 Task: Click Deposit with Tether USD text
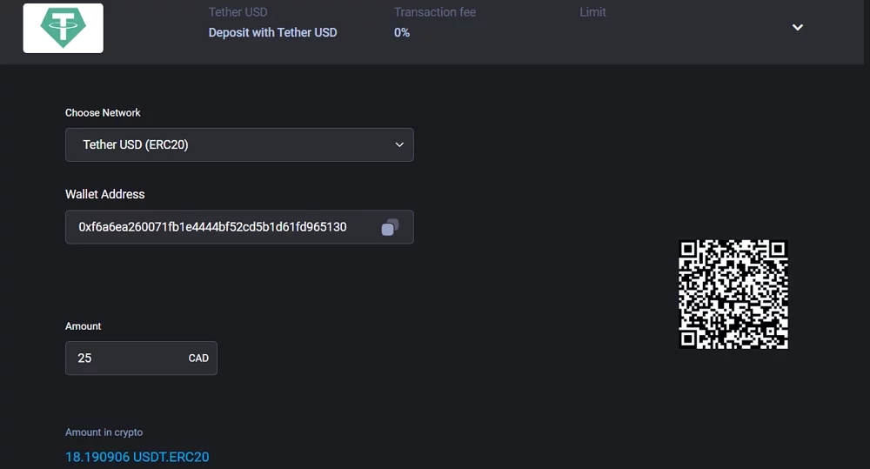[272, 32]
